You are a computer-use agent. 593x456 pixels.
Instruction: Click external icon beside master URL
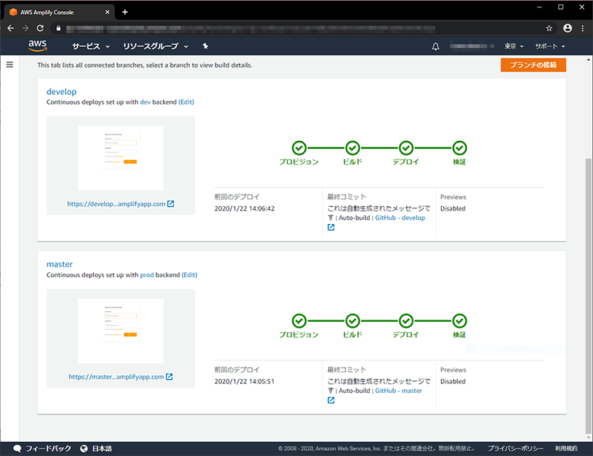point(170,377)
